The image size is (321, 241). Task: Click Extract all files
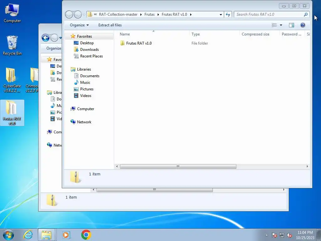coord(110,25)
